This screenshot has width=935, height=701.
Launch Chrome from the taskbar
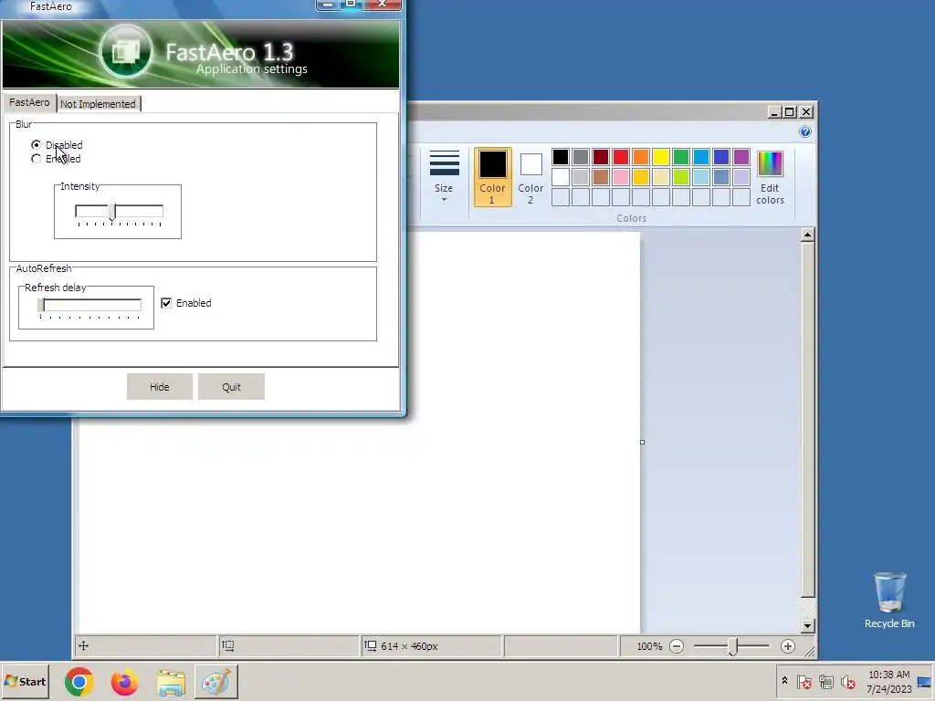[x=79, y=682]
